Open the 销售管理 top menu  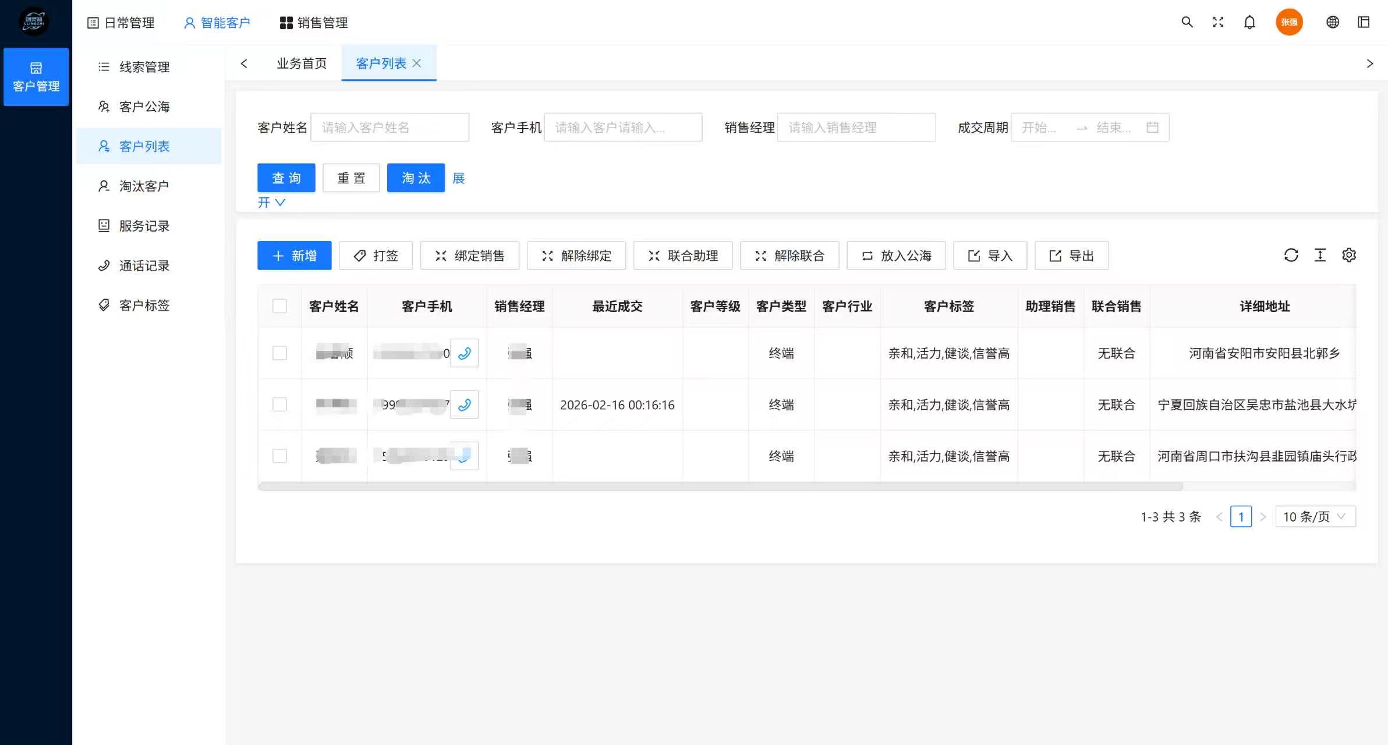[x=314, y=23]
